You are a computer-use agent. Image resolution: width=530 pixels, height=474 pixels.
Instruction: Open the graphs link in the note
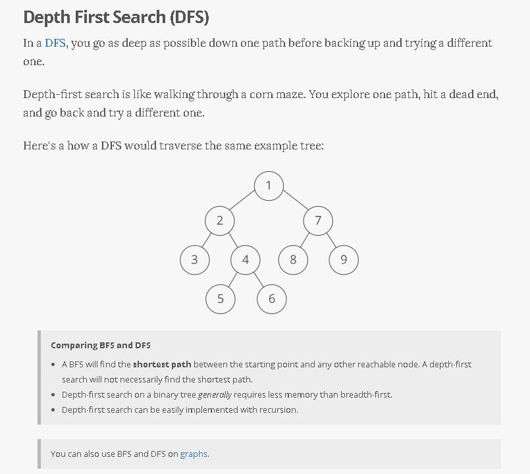194,454
